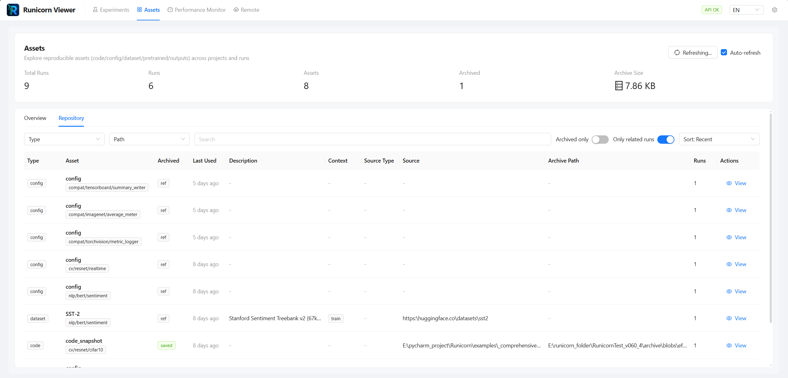
Task: Open the Type filter dropdown
Action: pyautogui.click(x=64, y=139)
